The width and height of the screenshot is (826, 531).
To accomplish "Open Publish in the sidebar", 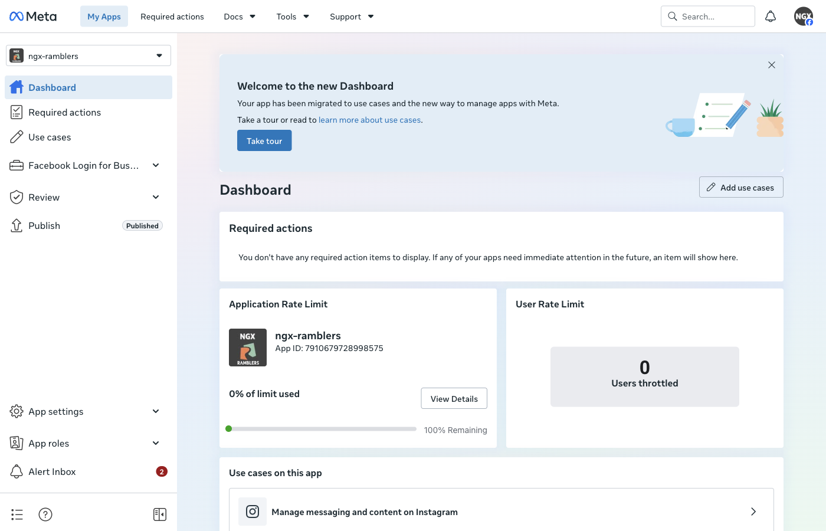I will tap(88, 225).
